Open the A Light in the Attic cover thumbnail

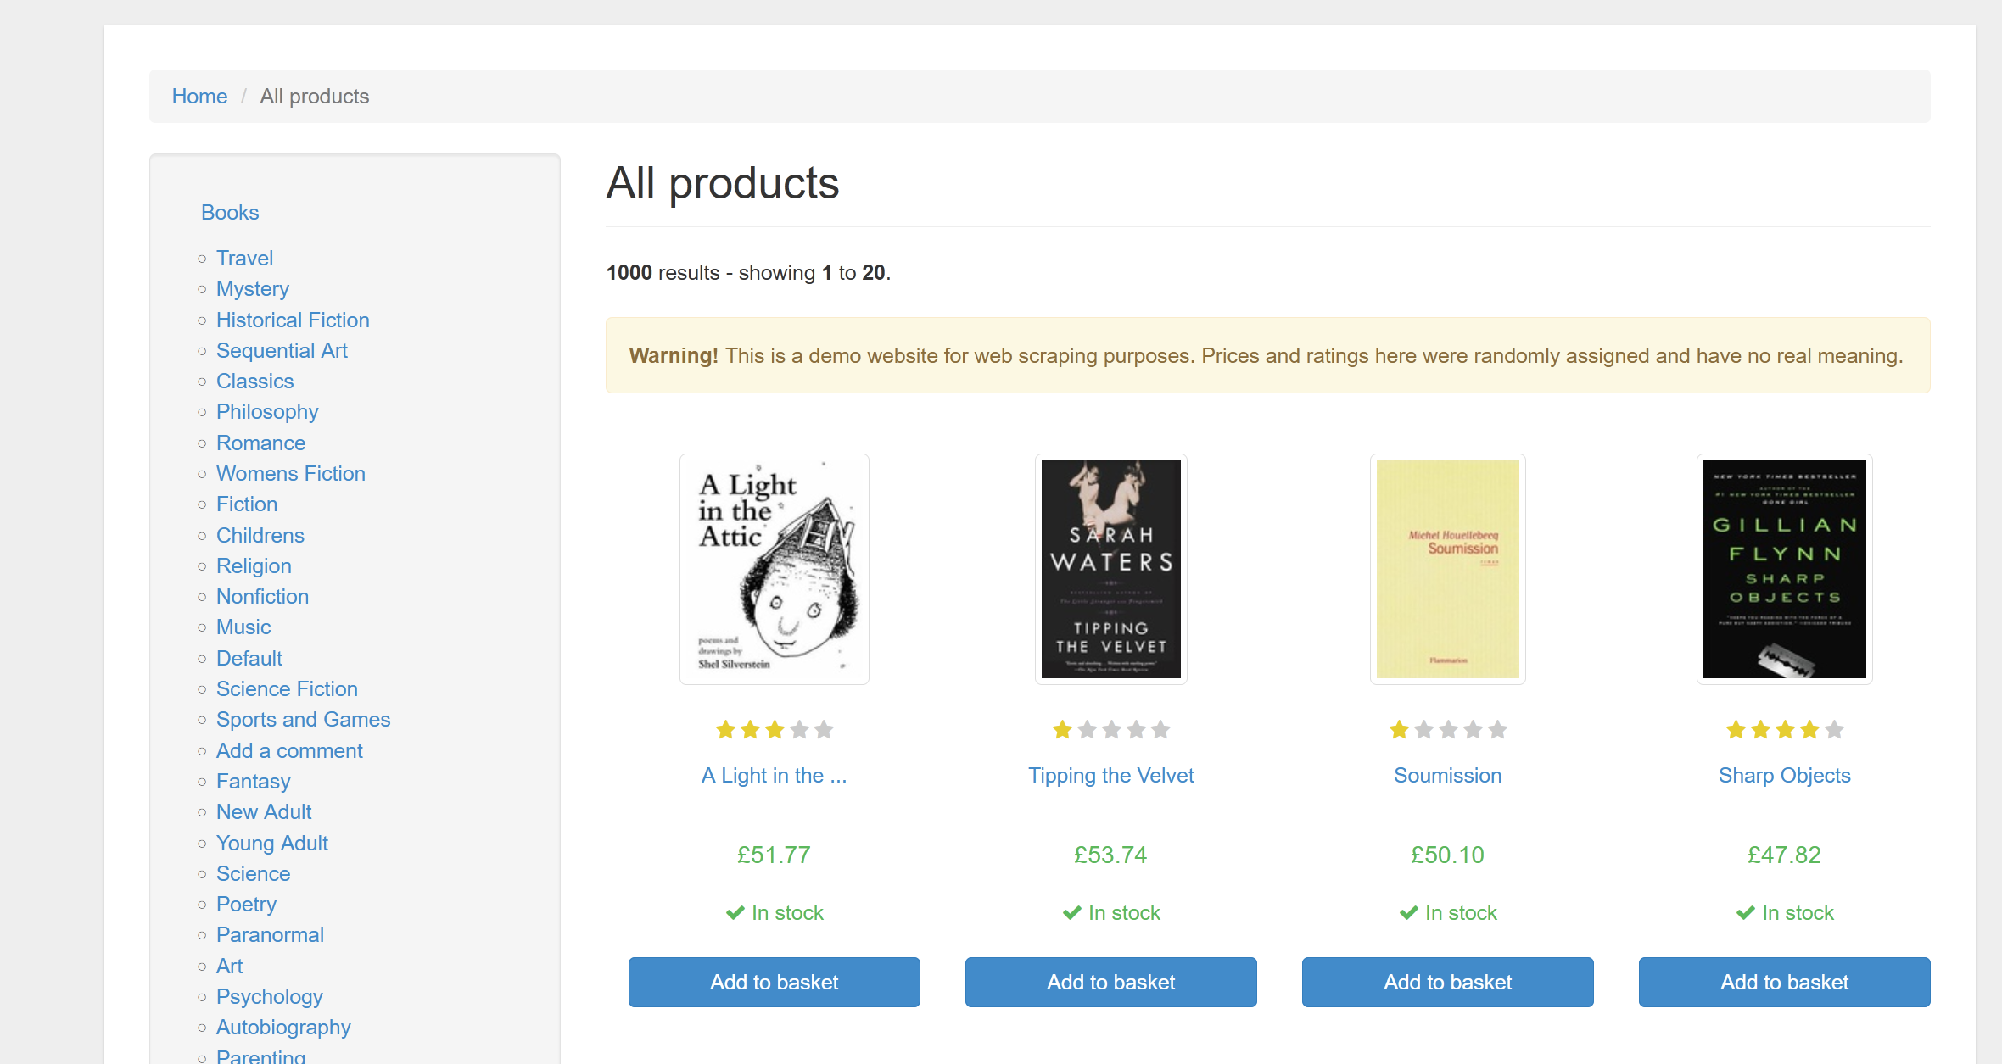[x=774, y=569]
